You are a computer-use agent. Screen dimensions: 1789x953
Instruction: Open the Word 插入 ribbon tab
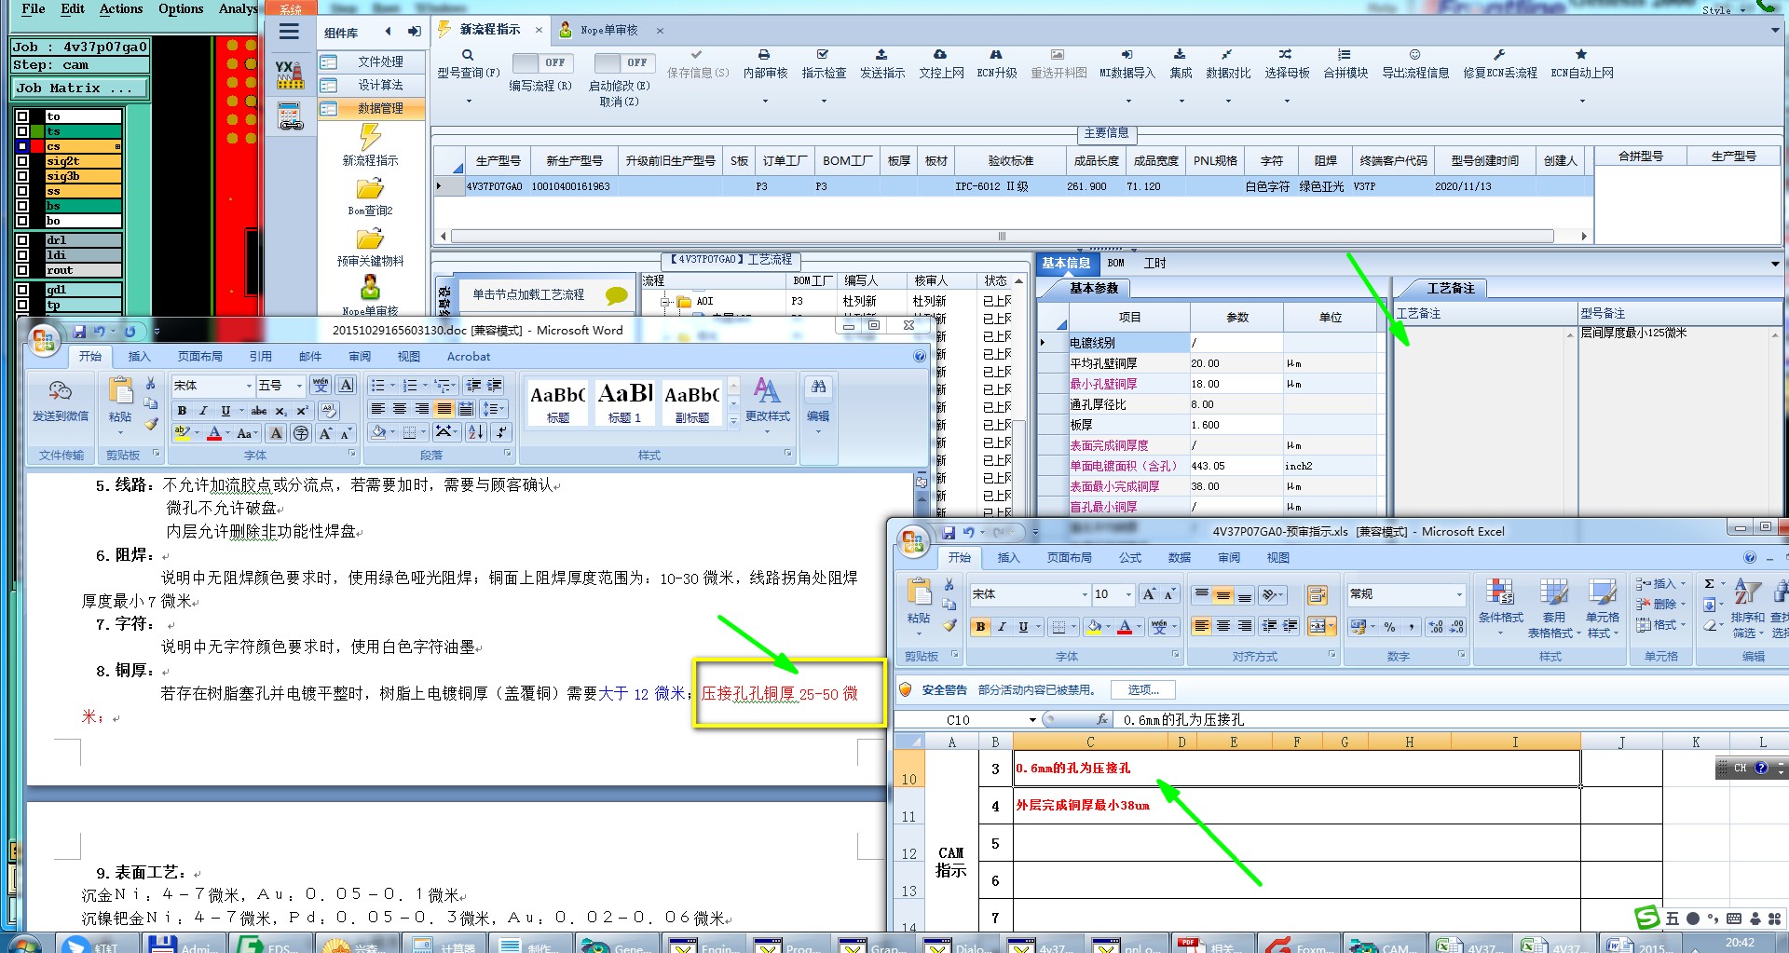click(139, 357)
